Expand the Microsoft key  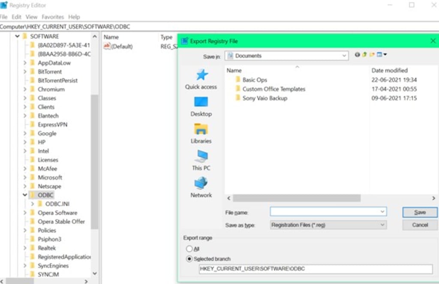point(25,177)
